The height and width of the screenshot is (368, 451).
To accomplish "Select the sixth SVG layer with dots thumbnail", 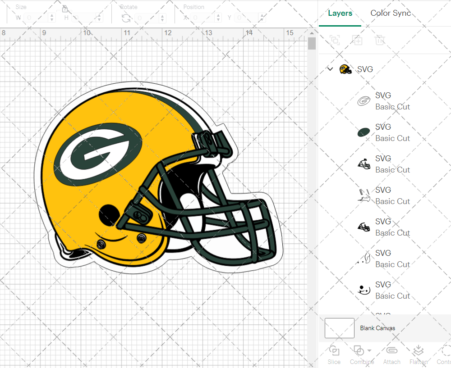I will [384, 259].
